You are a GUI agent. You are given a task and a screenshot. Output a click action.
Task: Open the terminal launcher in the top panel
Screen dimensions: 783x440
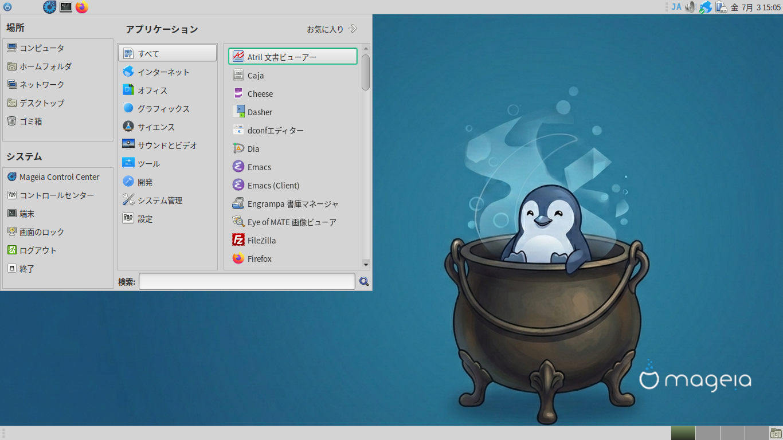66,7
